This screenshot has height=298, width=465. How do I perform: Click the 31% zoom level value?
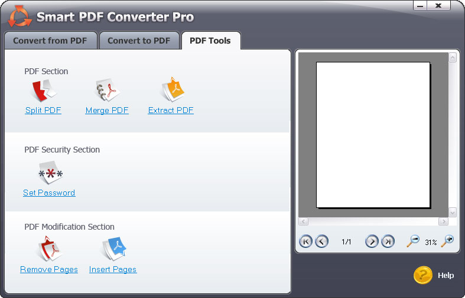[x=431, y=243]
